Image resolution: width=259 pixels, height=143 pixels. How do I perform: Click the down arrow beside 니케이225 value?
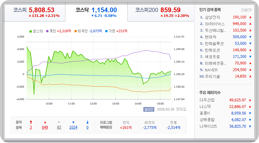(x=250, y=126)
